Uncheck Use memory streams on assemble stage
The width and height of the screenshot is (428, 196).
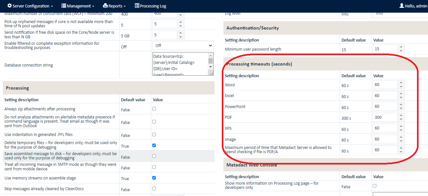(x=154, y=178)
